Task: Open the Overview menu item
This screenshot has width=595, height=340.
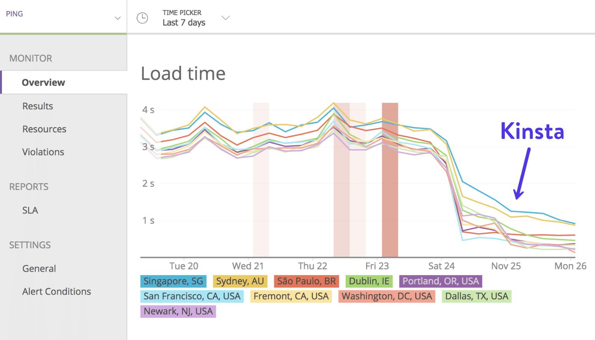Action: pos(43,83)
